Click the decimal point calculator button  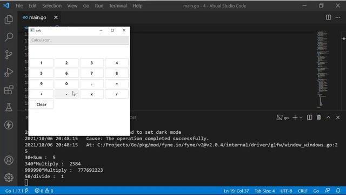point(91,83)
